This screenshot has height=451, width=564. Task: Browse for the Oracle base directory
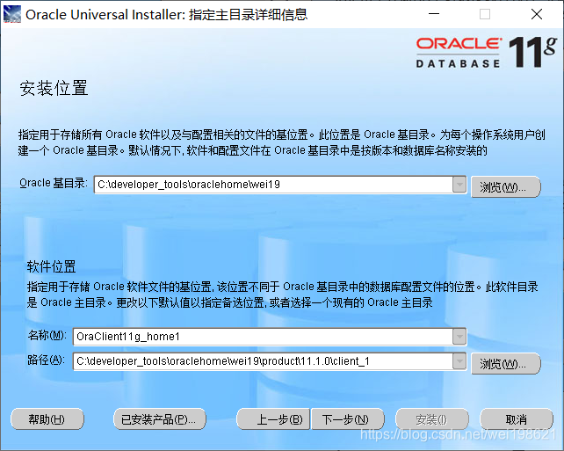(505, 186)
